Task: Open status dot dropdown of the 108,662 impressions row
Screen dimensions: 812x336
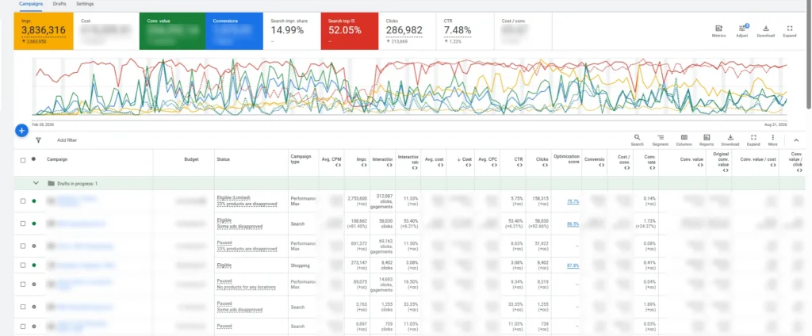Action: point(33,223)
